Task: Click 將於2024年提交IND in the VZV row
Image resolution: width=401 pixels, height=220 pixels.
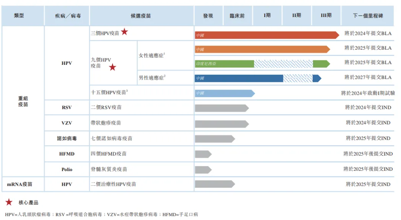Action: pyautogui.click(x=368, y=123)
